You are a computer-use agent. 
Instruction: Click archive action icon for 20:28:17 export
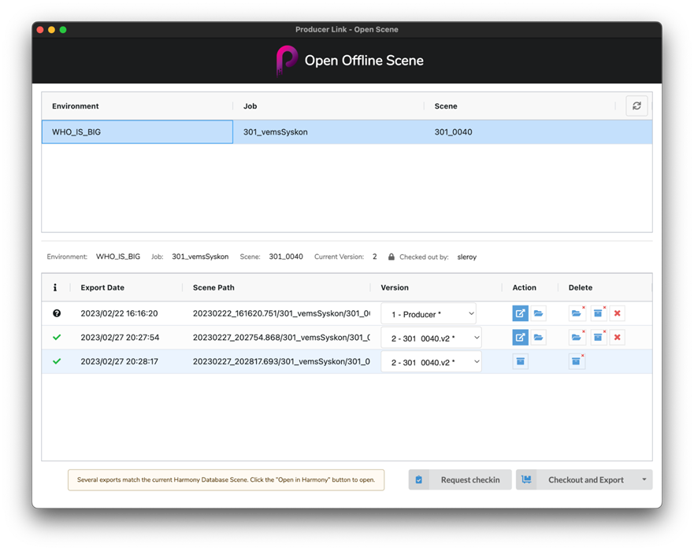coord(520,362)
